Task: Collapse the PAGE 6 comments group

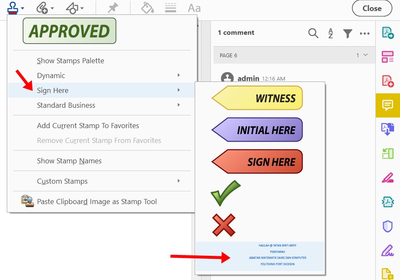Action: pos(365,55)
